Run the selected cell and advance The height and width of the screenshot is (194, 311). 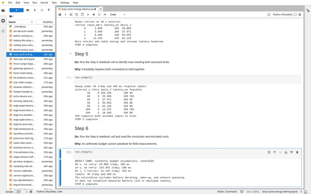(x=88, y=14)
